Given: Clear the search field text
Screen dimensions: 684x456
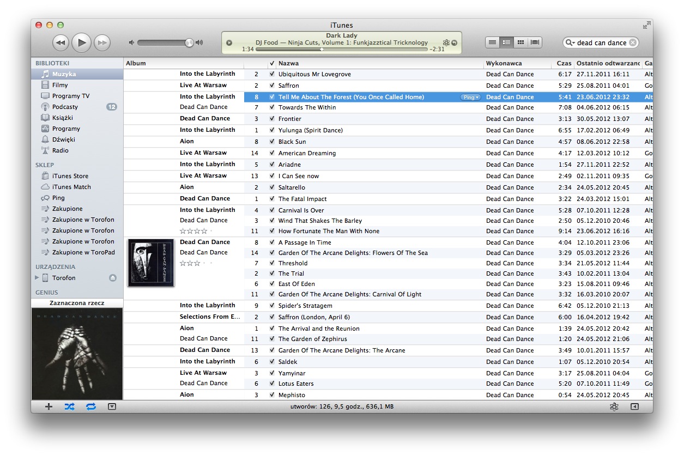Looking at the screenshot, I should [x=632, y=42].
